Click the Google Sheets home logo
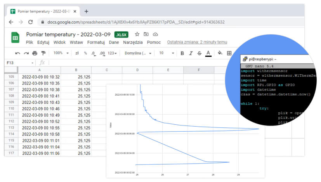The image size is (321, 182). coord(15,38)
